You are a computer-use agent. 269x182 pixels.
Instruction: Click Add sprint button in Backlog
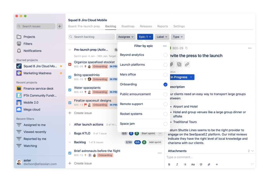(x=155, y=142)
